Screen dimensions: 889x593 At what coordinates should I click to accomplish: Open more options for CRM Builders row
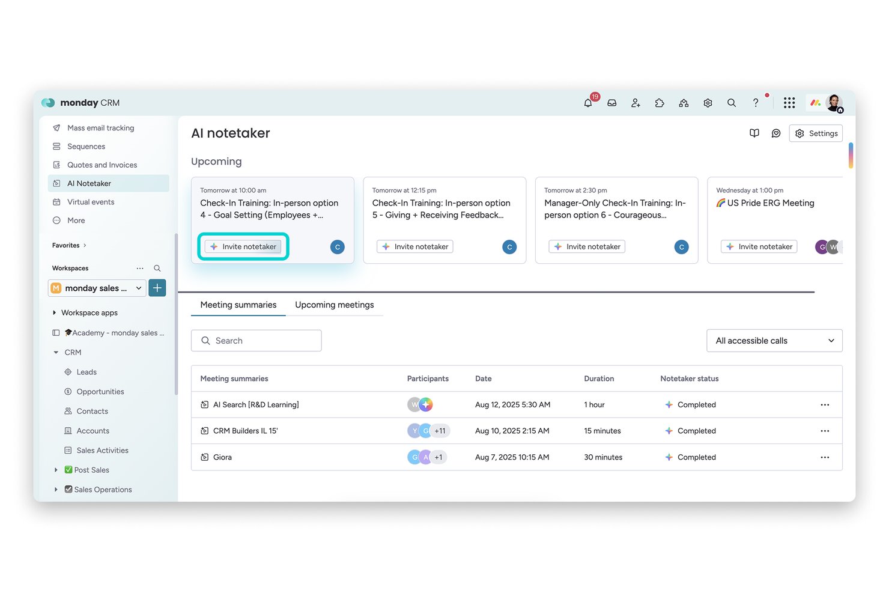(825, 431)
